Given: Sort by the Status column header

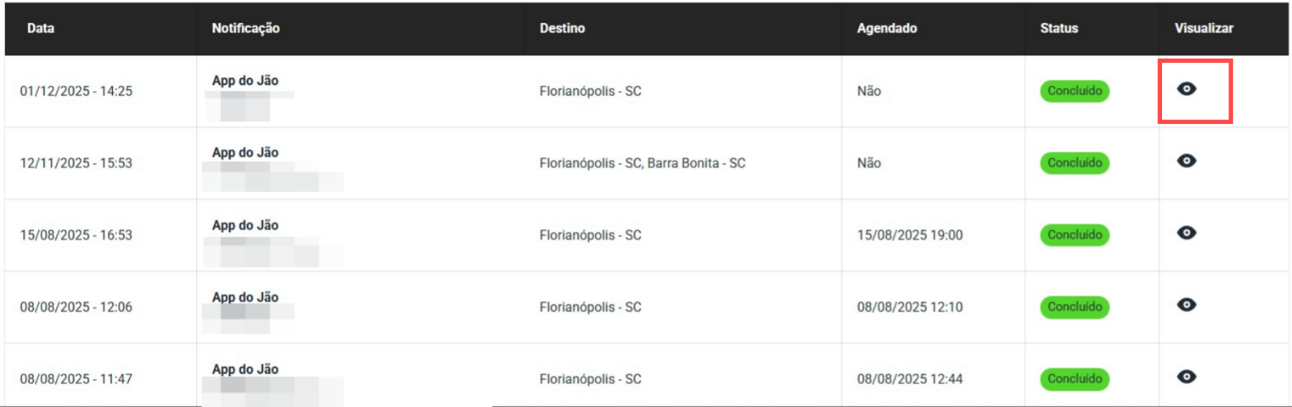Looking at the screenshot, I should [1059, 28].
